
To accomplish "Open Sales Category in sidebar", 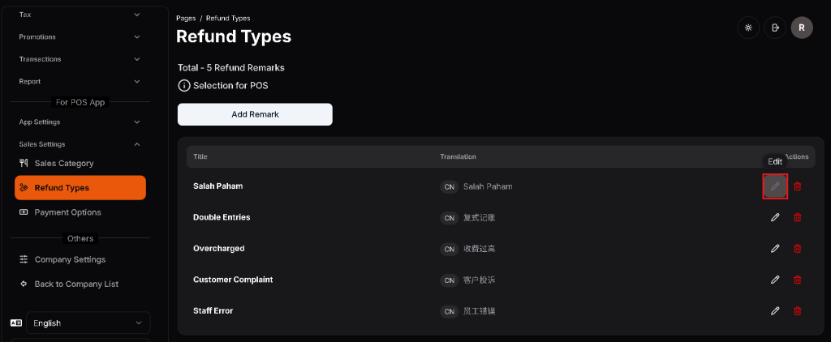I will pos(64,163).
